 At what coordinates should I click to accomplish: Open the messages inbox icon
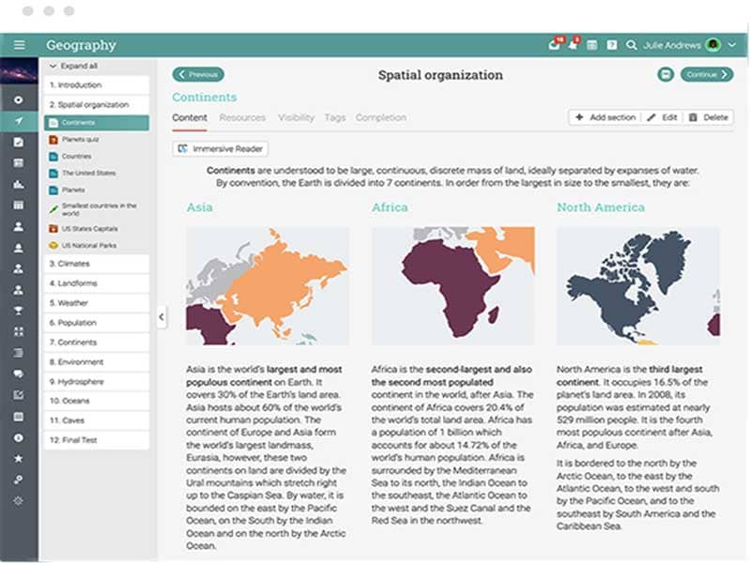[554, 45]
